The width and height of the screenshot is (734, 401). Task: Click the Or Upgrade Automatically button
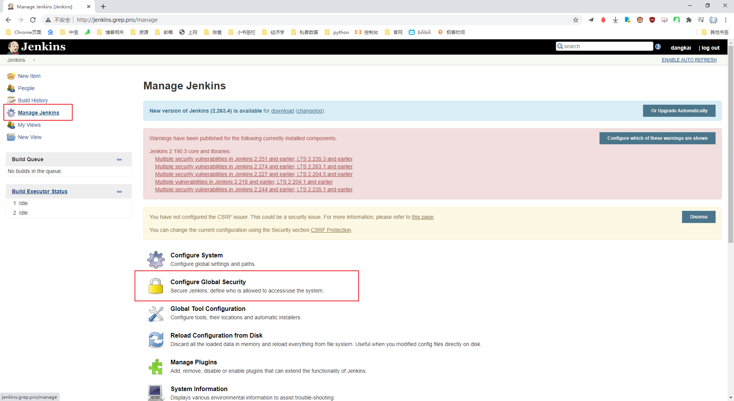pos(679,111)
